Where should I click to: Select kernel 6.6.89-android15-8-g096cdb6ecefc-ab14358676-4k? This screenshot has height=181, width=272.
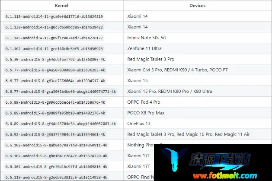pyautogui.click(x=55, y=102)
